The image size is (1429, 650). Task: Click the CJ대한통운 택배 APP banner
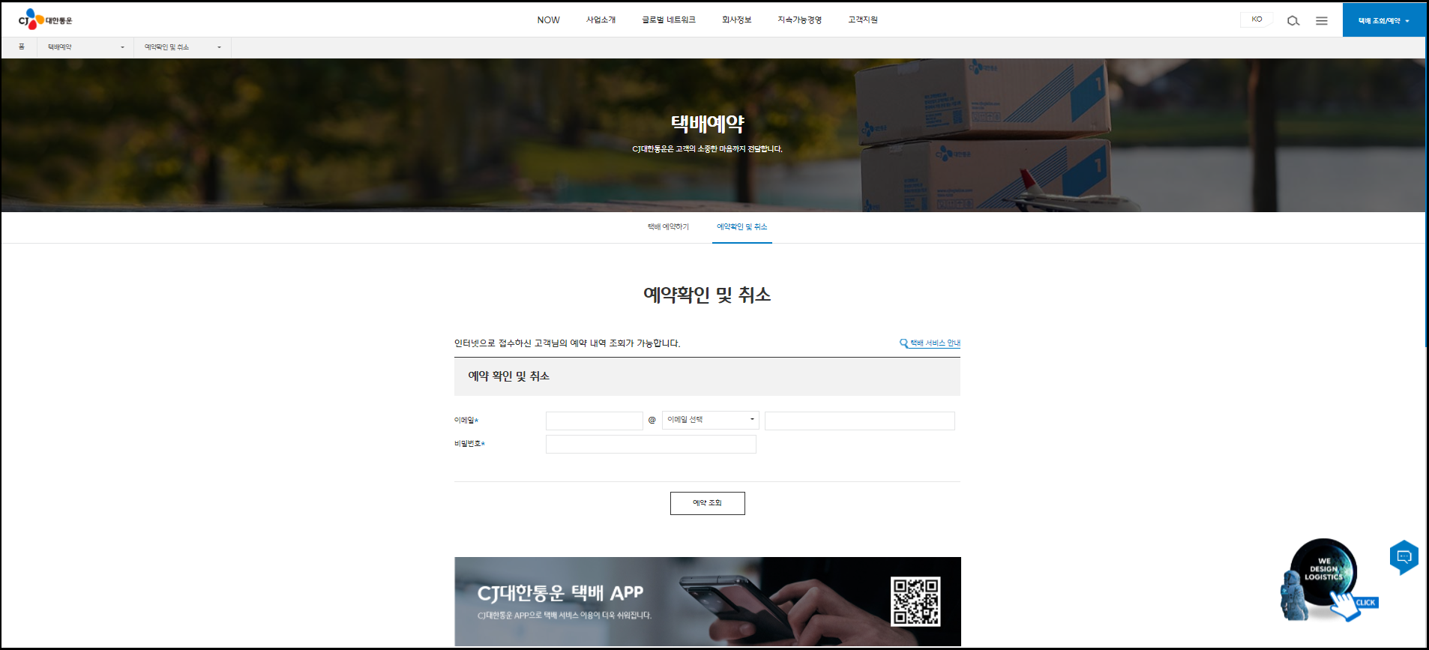[x=707, y=601]
